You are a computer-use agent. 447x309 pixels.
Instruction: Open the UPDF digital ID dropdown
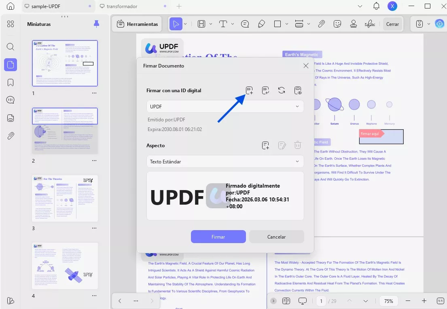tap(225, 106)
